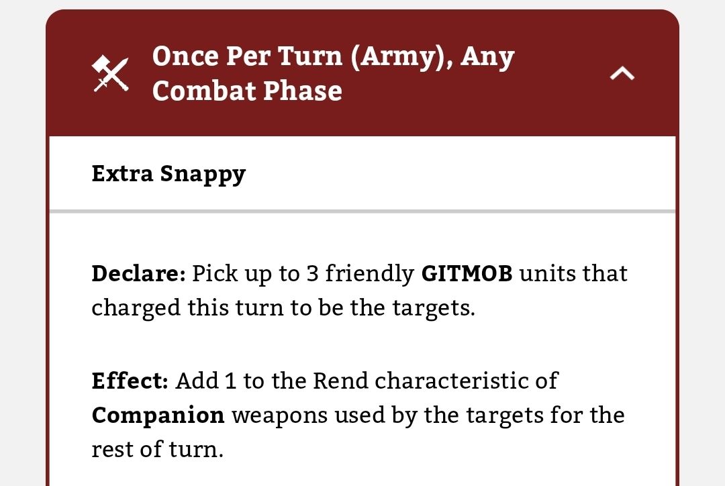The height and width of the screenshot is (486, 725).
Task: Click the 'Combat Phase' text in header
Action: [247, 91]
